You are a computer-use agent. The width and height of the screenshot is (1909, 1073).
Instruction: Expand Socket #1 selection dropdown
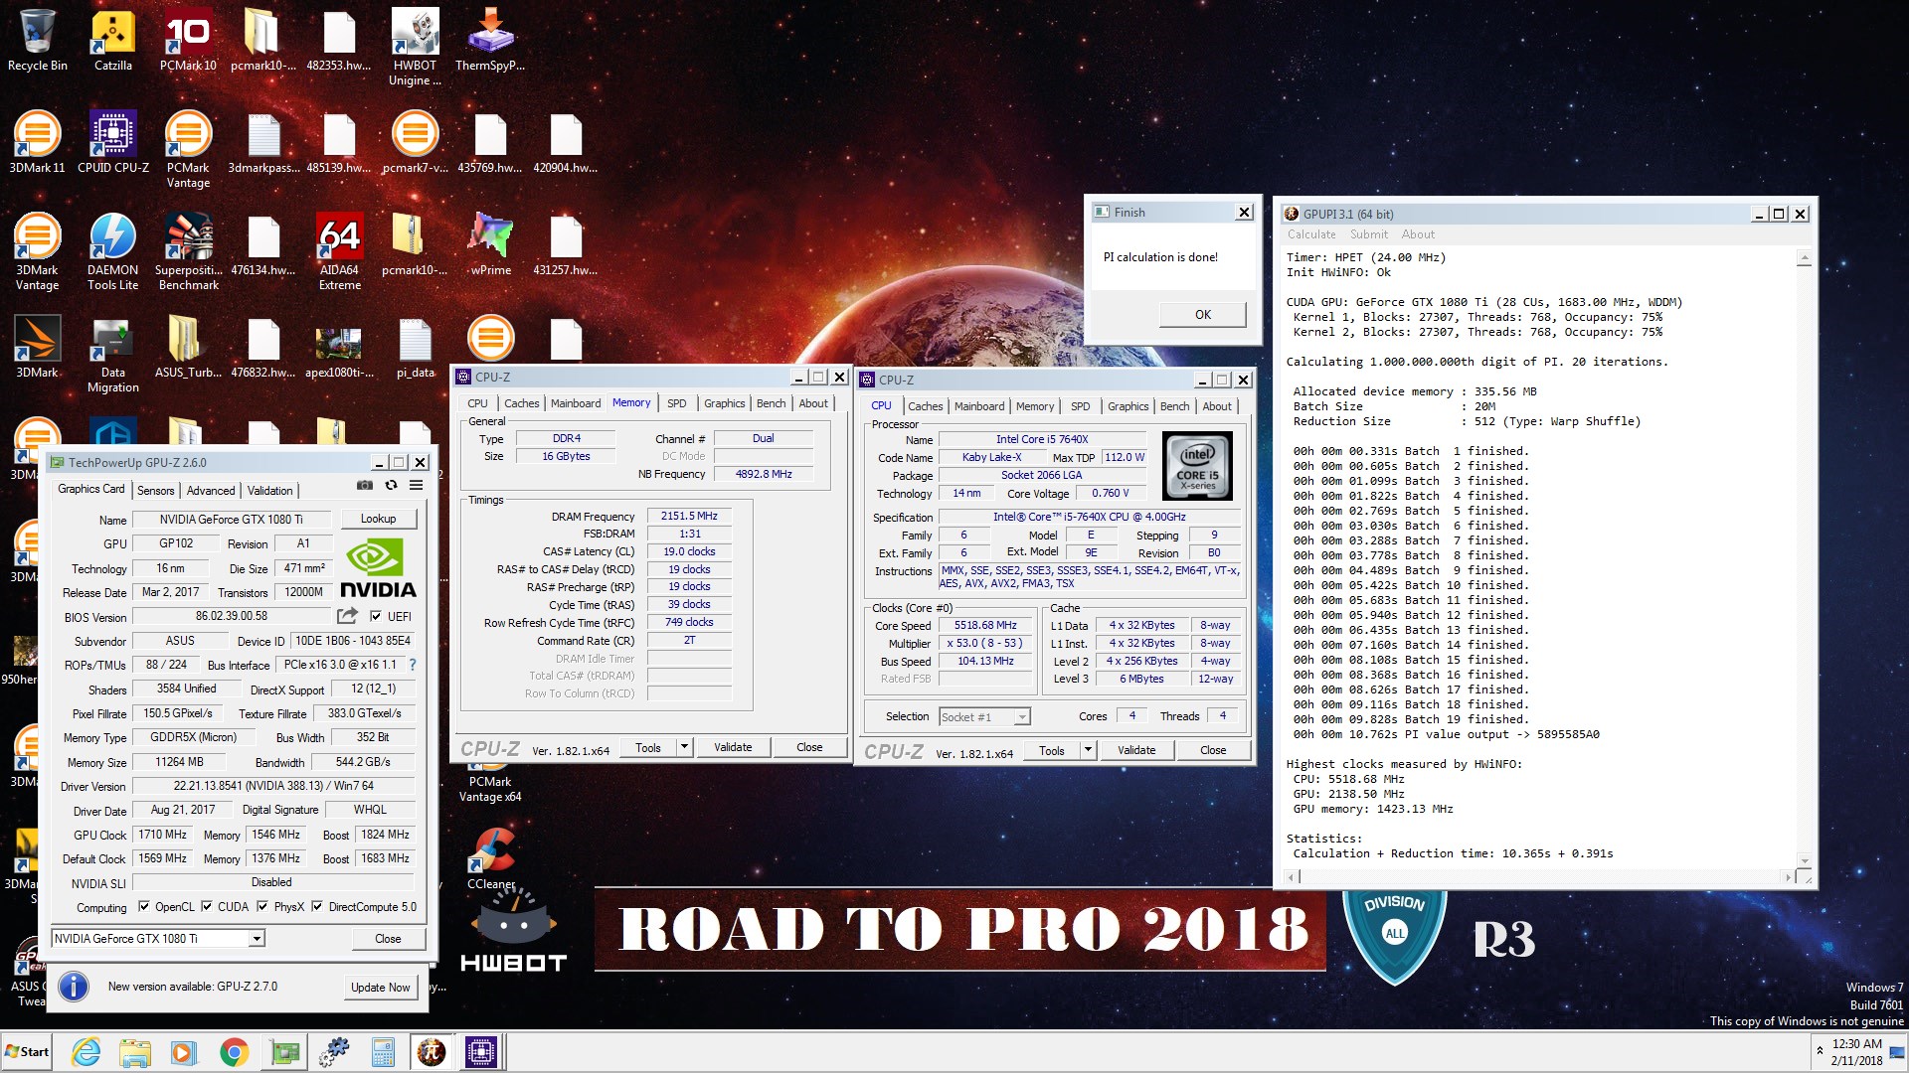click(1022, 717)
